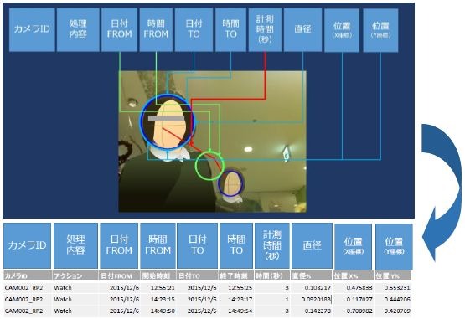Select start time 12:55:21
This screenshot has width=465, height=319.
click(163, 287)
